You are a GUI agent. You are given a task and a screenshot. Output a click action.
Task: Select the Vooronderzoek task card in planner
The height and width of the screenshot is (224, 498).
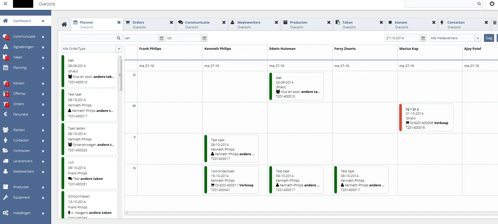231,180
